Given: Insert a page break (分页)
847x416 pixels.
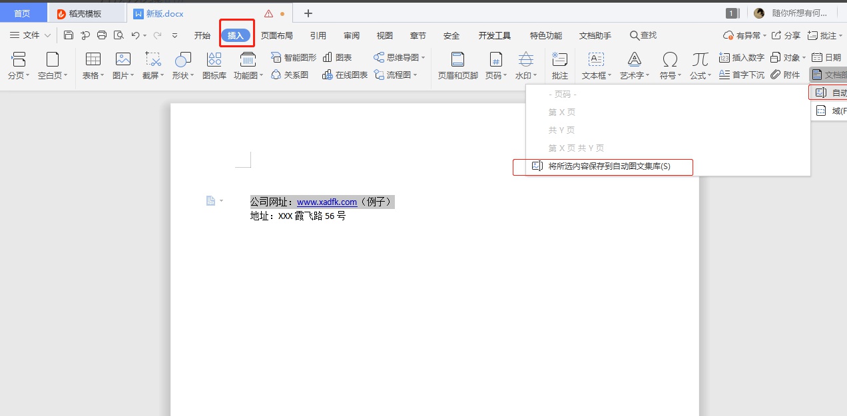Looking at the screenshot, I should click(19, 66).
